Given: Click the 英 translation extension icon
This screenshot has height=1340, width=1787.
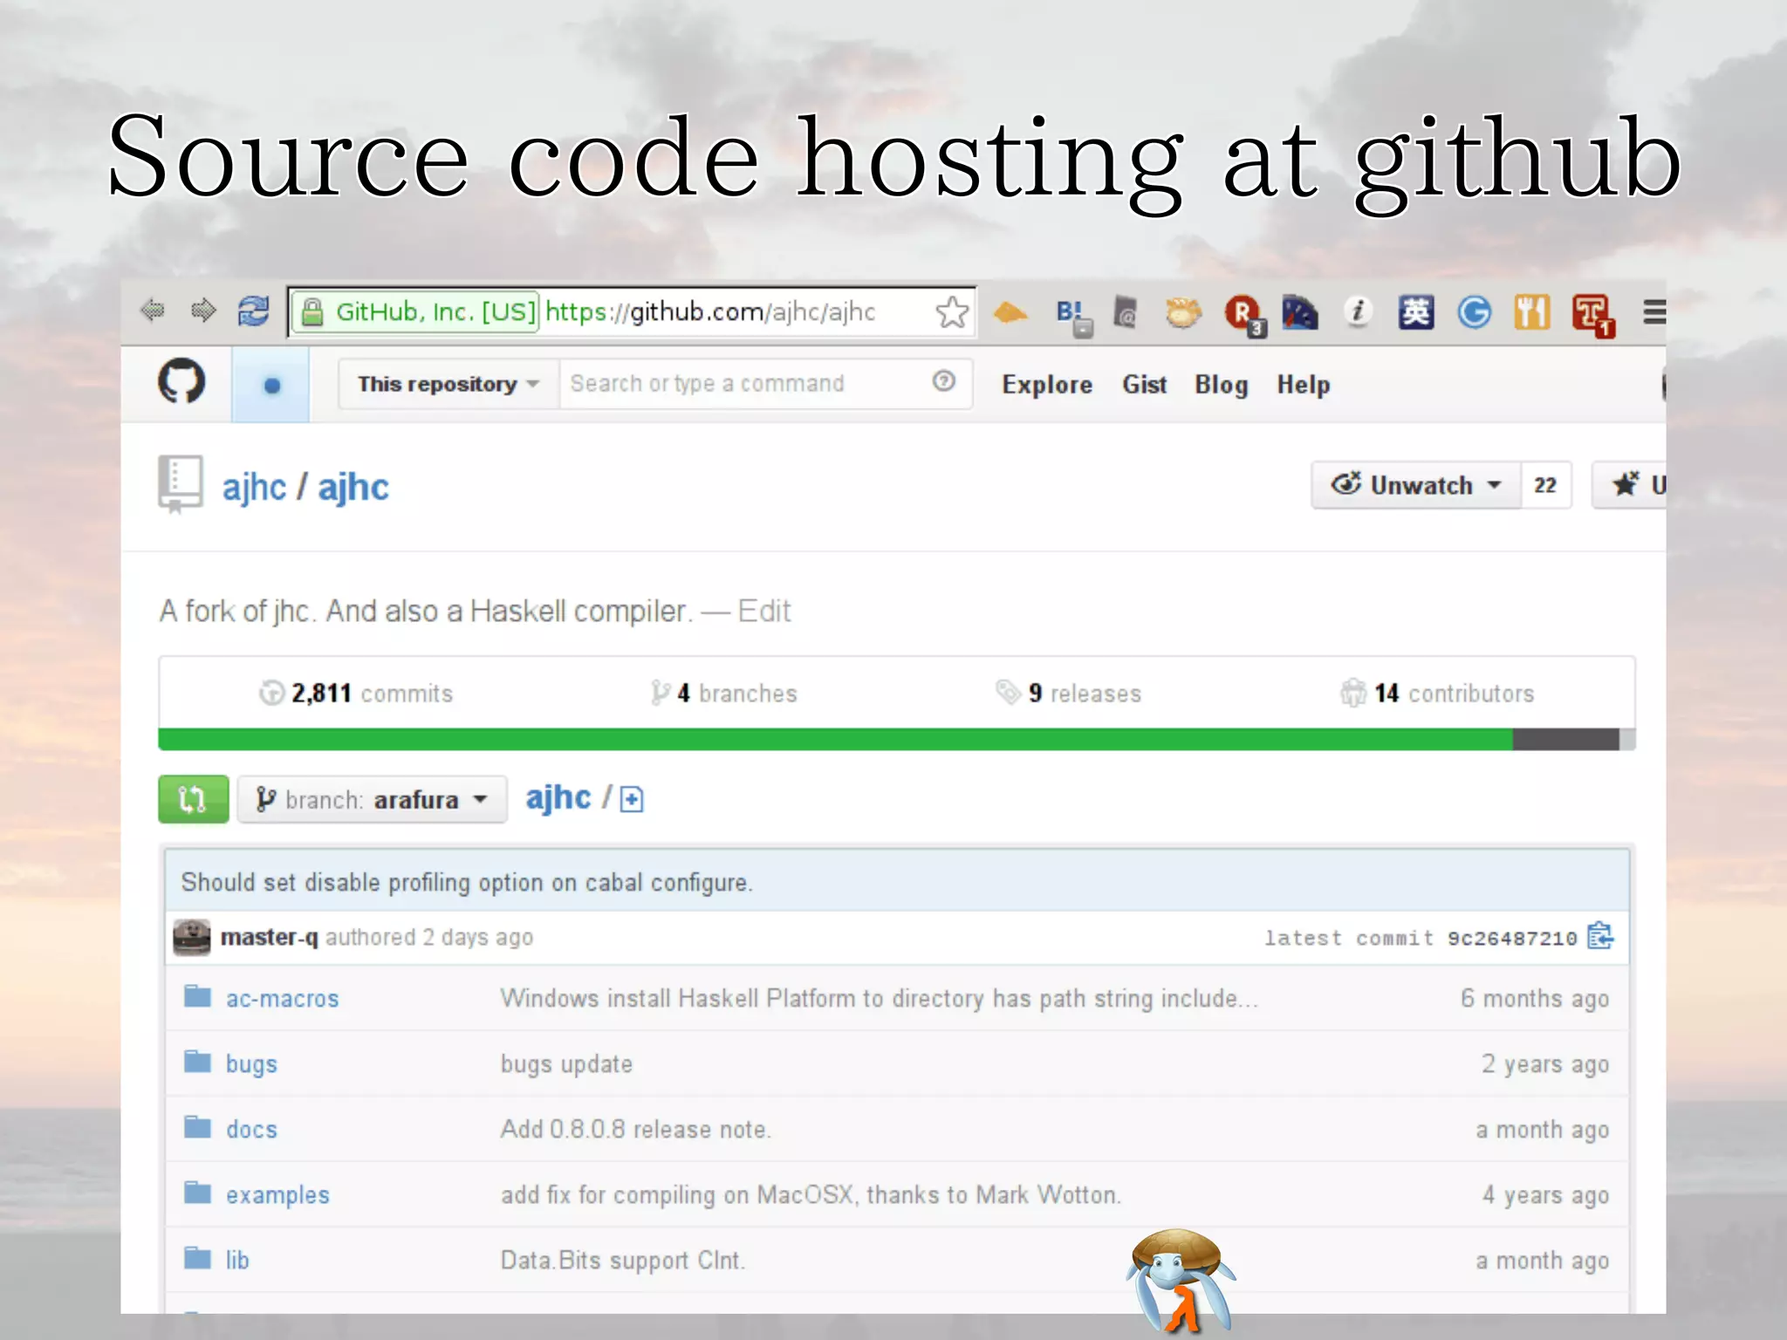Looking at the screenshot, I should (1415, 312).
